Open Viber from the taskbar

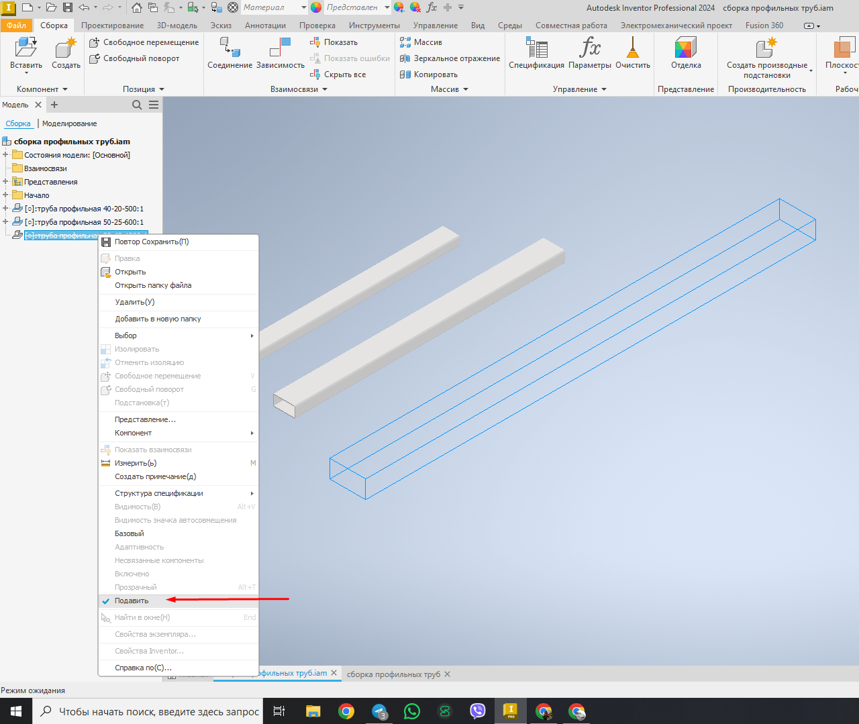(x=478, y=711)
